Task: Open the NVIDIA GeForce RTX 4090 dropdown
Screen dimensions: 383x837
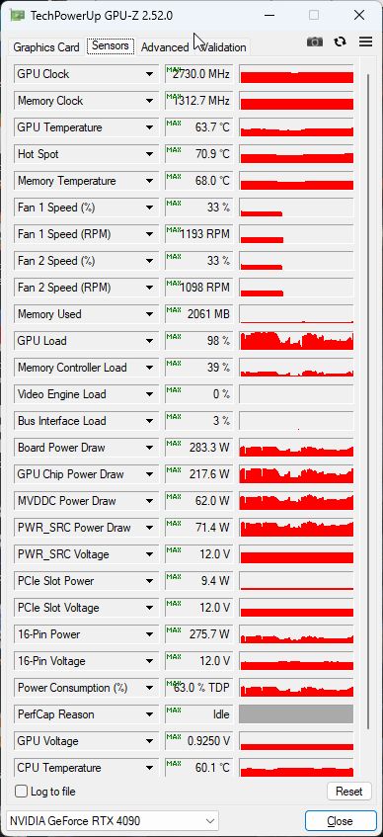Action: [113, 820]
